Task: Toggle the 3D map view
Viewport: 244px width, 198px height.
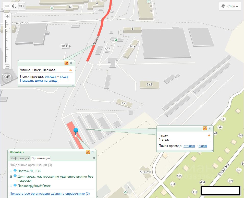Action: pos(21,6)
